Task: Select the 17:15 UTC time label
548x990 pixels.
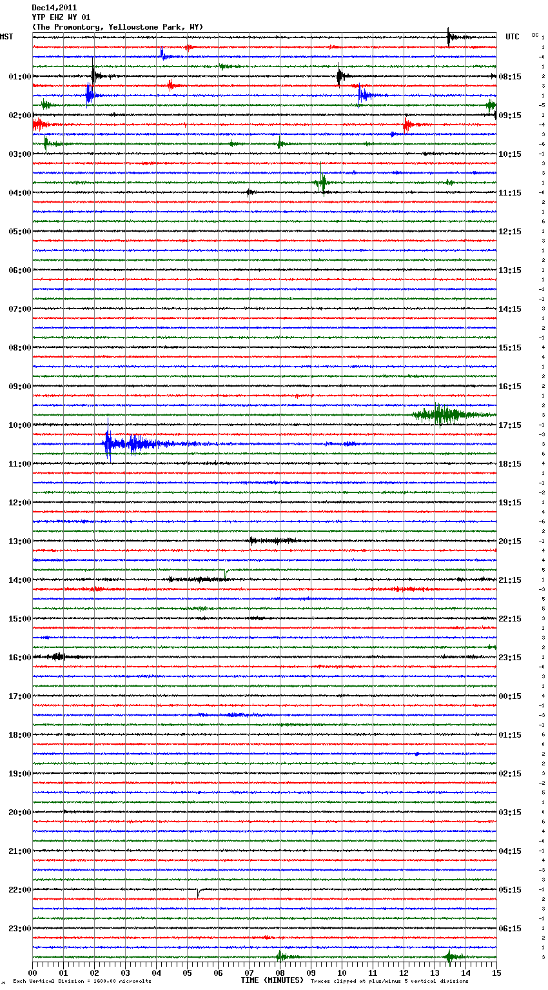Action: tap(510, 425)
